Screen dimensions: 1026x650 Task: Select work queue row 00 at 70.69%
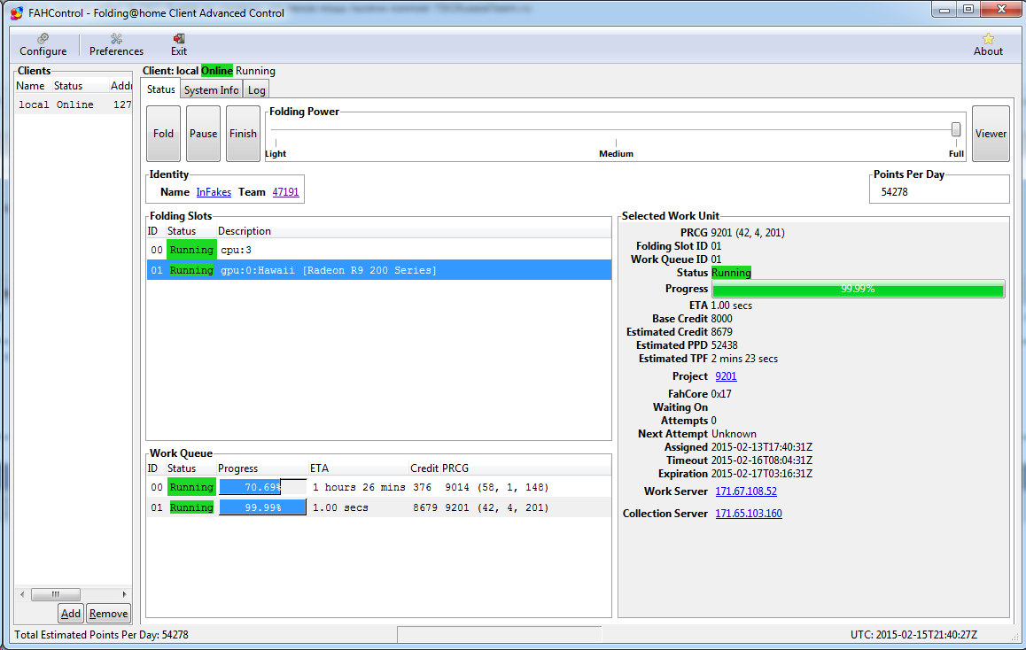tap(379, 487)
